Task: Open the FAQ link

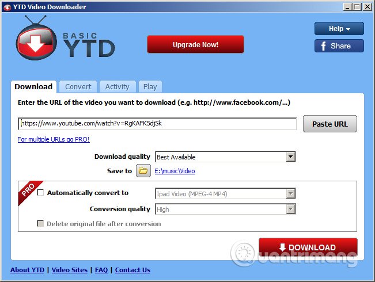Action: 101,270
